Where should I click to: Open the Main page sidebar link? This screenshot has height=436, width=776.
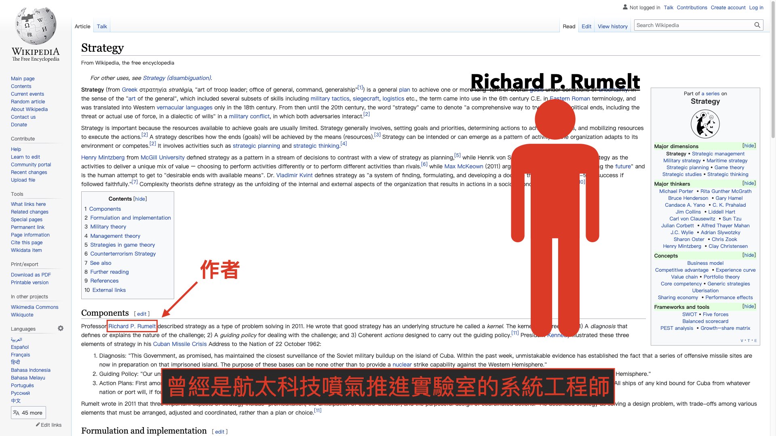23,79
